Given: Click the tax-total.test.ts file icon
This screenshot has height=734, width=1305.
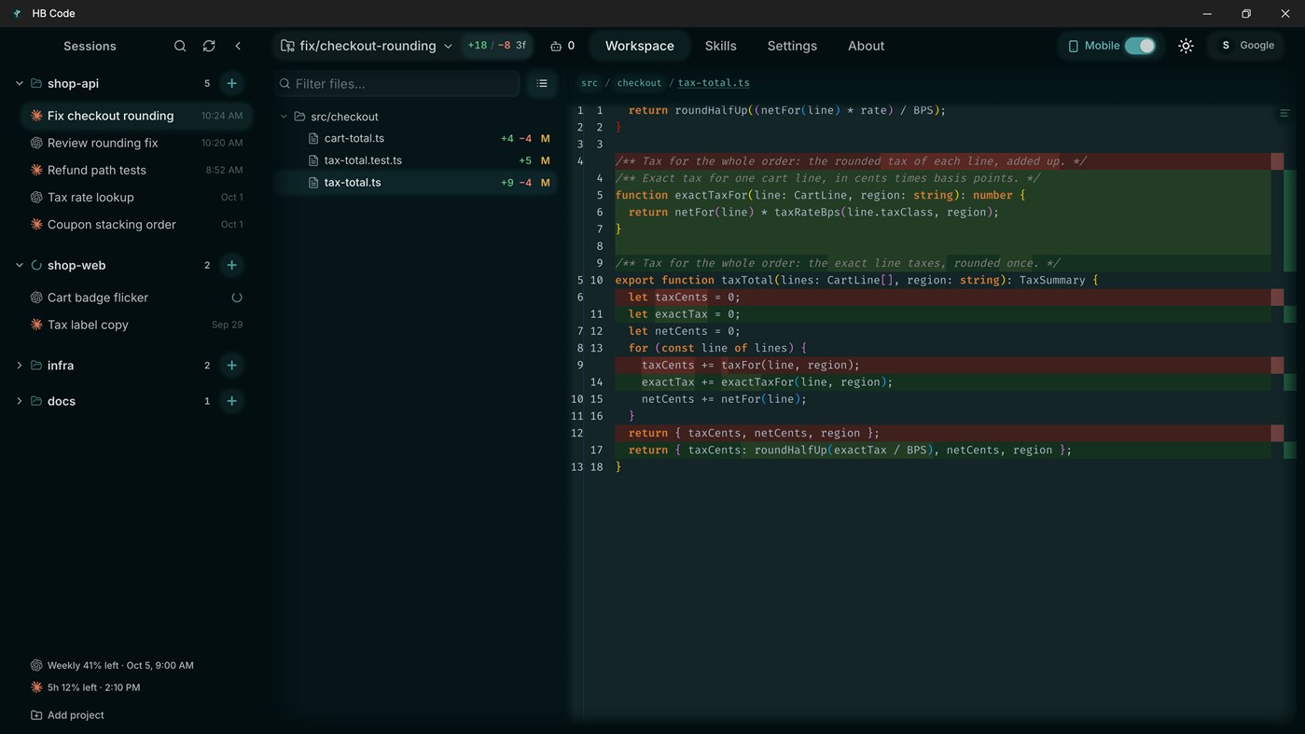Looking at the screenshot, I should (x=313, y=160).
